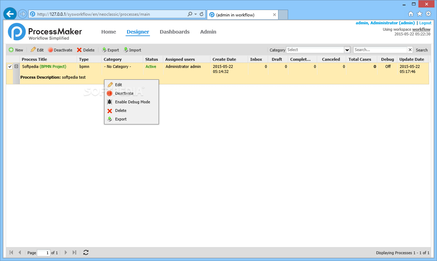Click the Category Select combo box field
Viewport: 437px width, 261px height.
pos(315,50)
